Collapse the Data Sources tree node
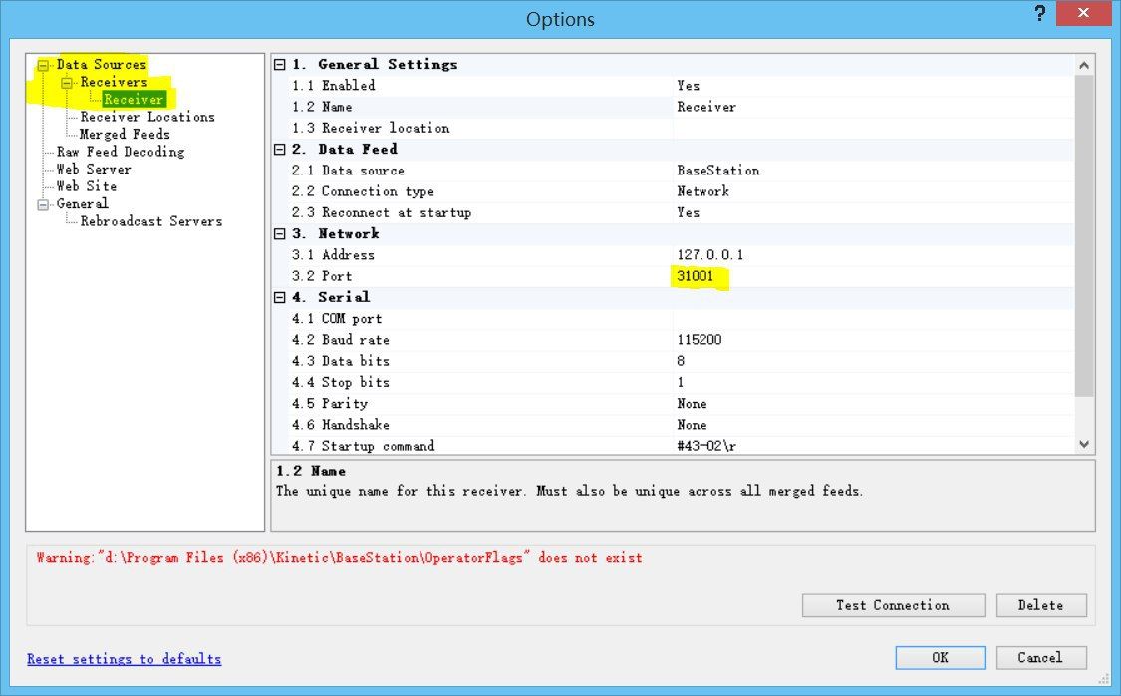 (43, 65)
